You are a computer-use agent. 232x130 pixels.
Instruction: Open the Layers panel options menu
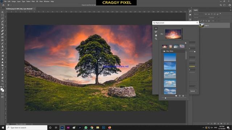[x=231, y=10]
